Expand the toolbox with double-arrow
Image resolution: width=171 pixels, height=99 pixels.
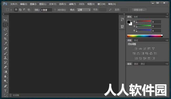(3, 14)
